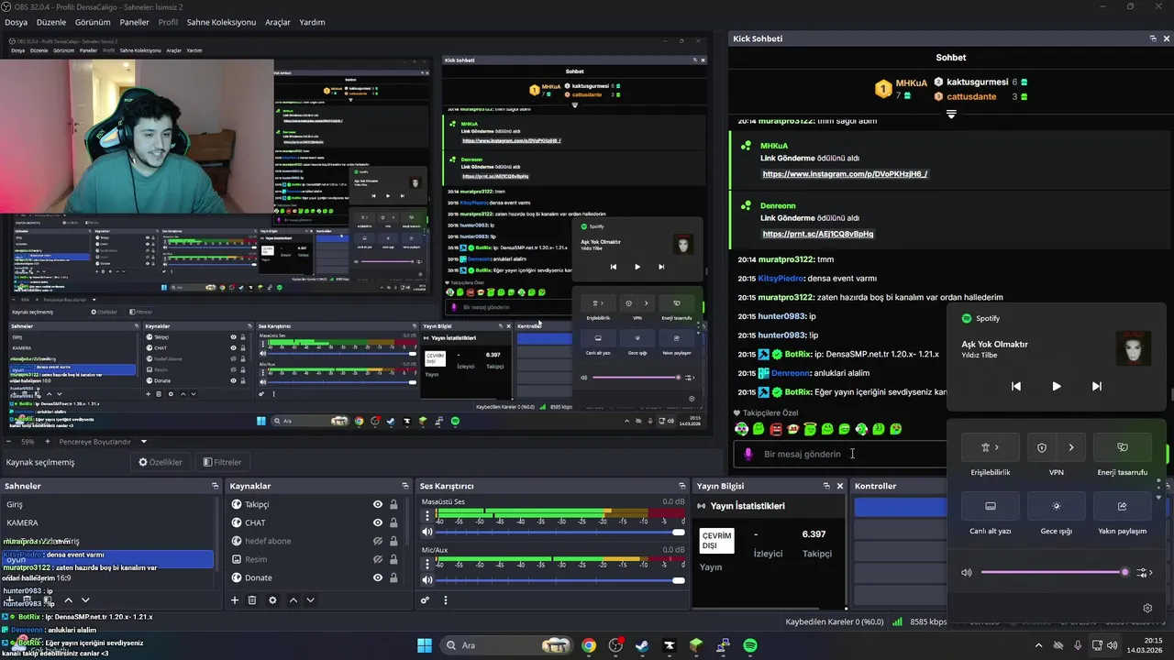
Task: Click the Gece ışığı tile
Action: 1057,506
